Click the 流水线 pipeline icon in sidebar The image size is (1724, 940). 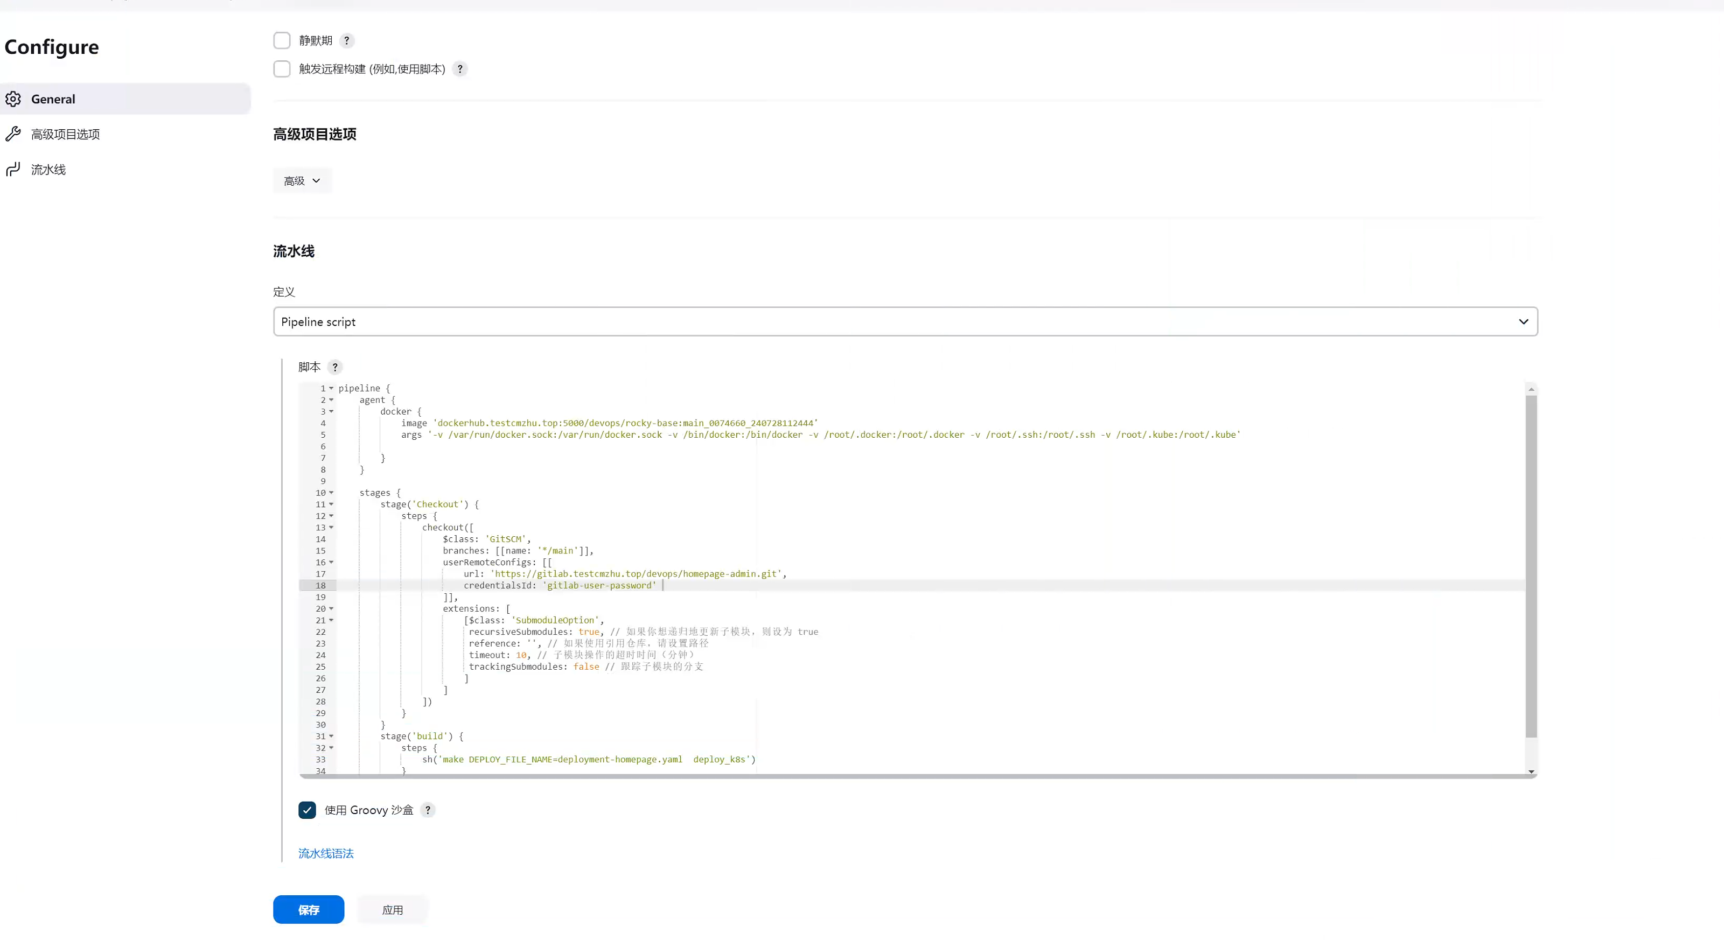[x=13, y=169]
